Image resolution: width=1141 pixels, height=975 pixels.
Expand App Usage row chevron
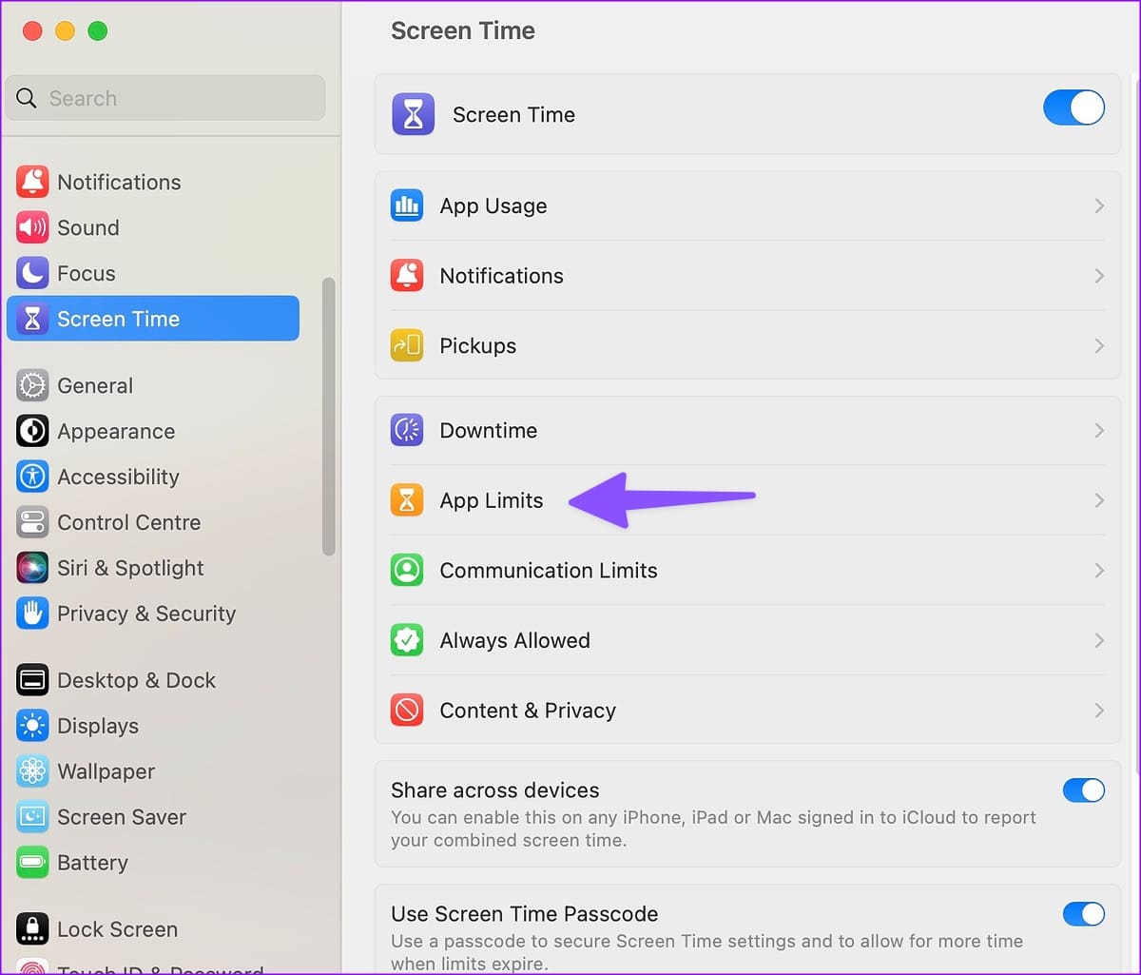tap(1099, 205)
